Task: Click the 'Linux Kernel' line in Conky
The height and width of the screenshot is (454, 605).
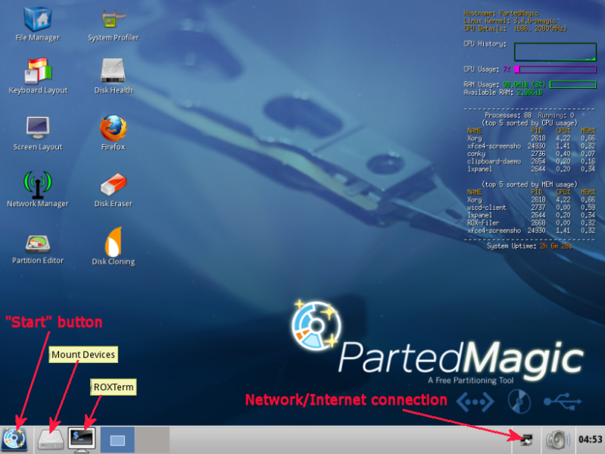Action: 510,21
